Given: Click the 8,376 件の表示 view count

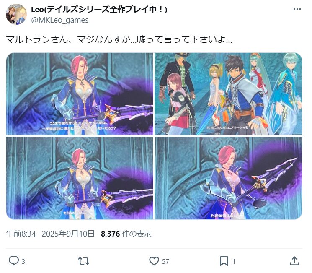Looking at the screenshot, I should point(126,234).
